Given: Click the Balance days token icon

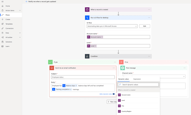Looking at the screenshot, I should click(64, 85).
